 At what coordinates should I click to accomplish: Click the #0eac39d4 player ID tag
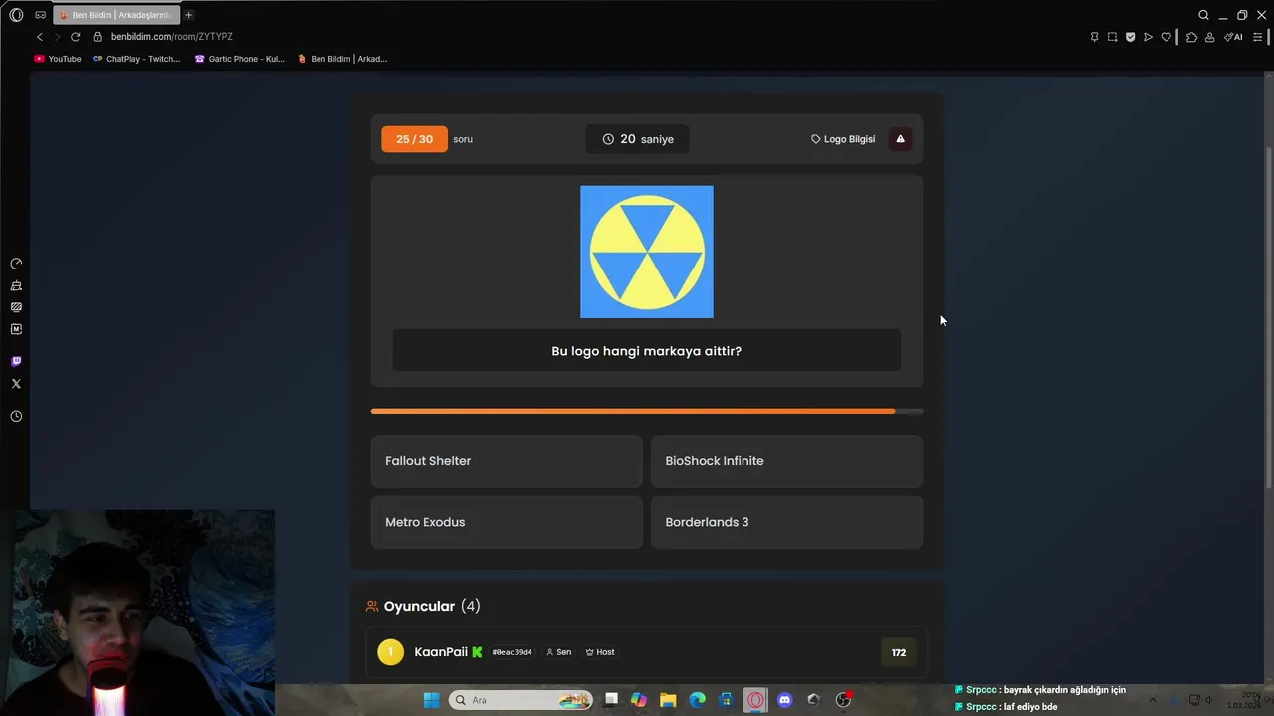pyautogui.click(x=512, y=652)
